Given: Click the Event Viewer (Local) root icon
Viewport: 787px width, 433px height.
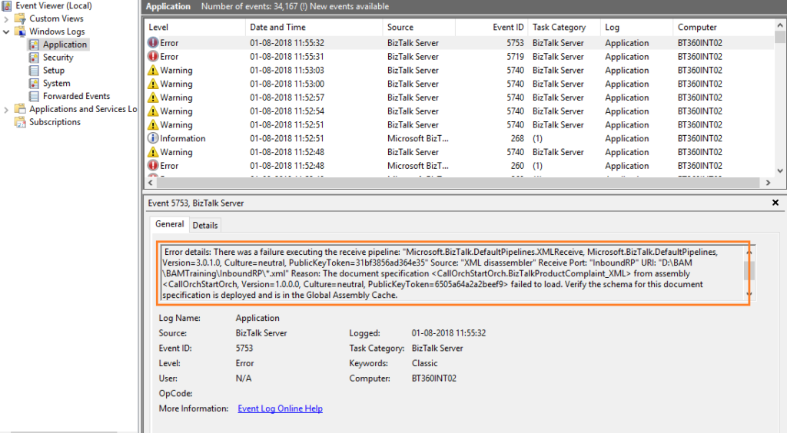Looking at the screenshot, I should [x=6, y=5].
